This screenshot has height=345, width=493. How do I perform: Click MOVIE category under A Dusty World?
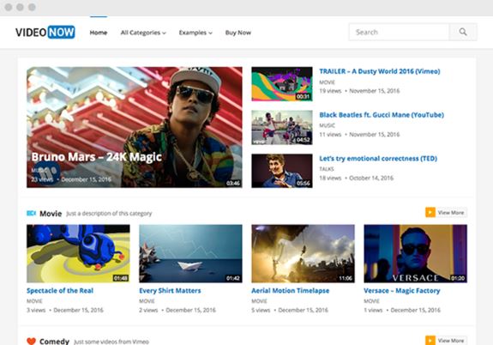point(327,82)
